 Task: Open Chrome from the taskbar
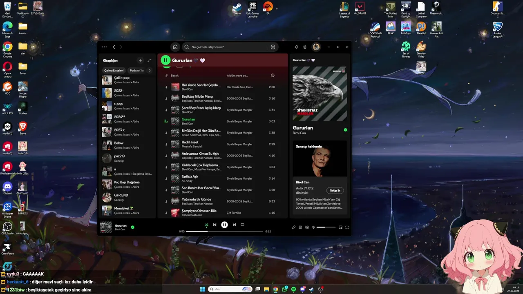(275, 289)
